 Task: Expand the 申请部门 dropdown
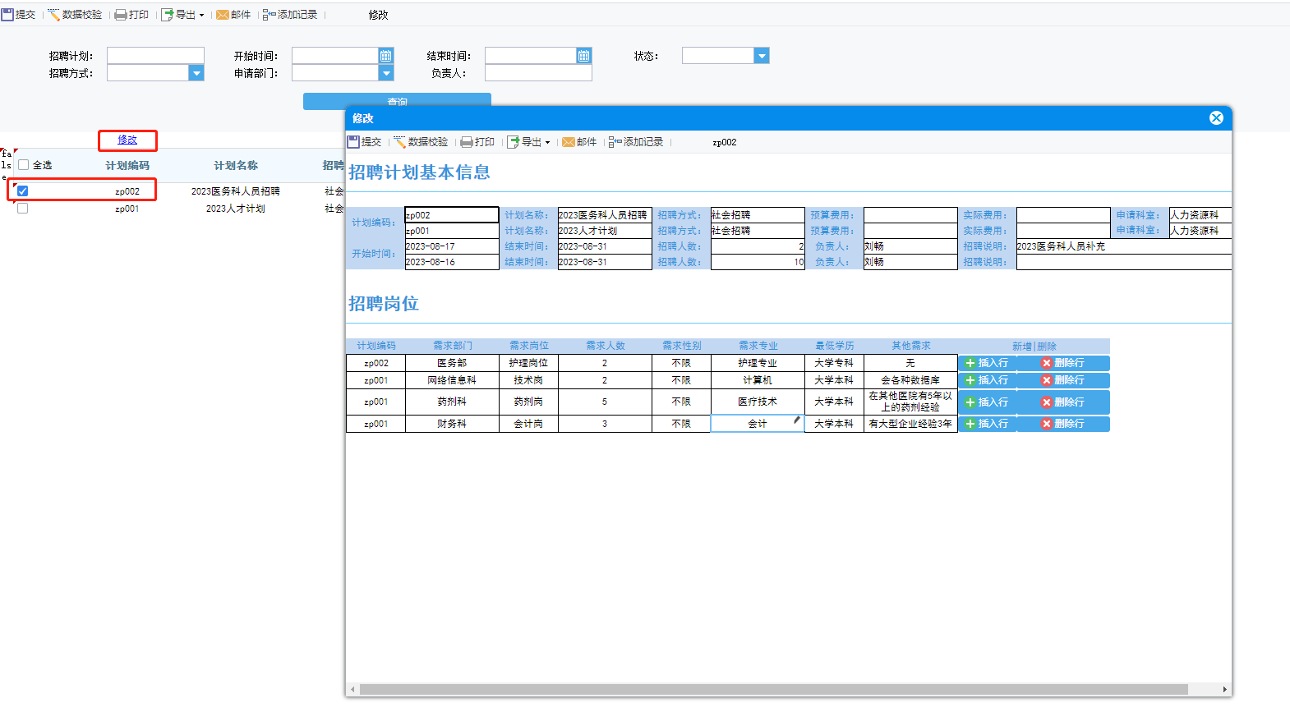point(386,73)
